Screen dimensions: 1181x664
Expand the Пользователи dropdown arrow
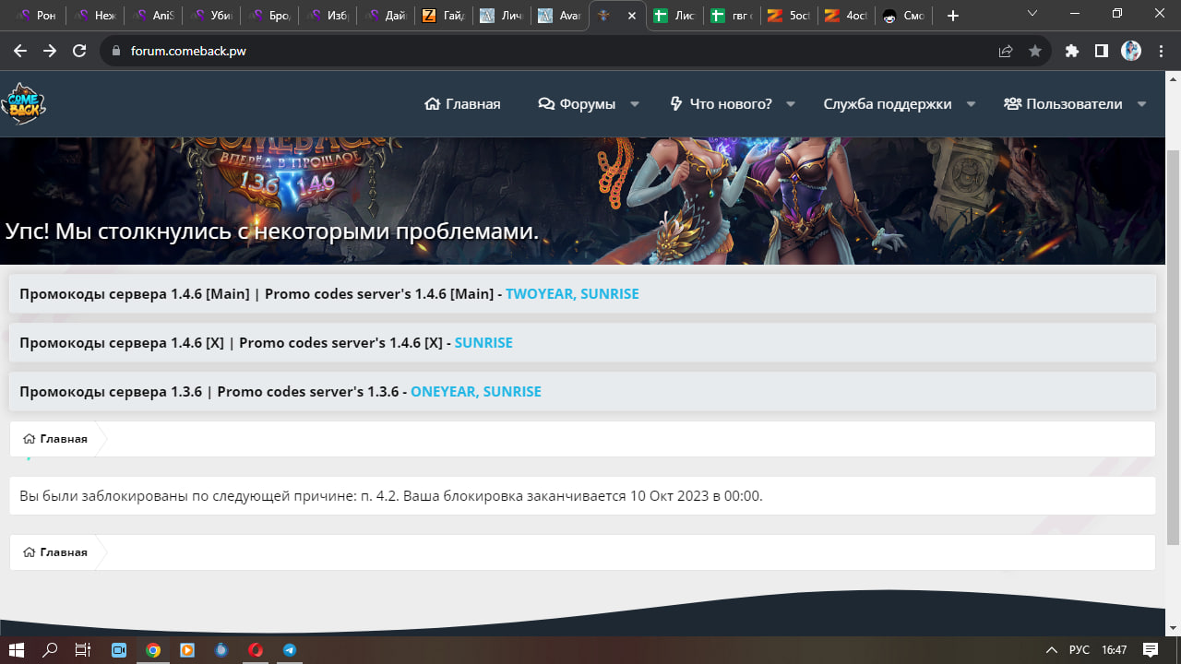pos(1142,104)
